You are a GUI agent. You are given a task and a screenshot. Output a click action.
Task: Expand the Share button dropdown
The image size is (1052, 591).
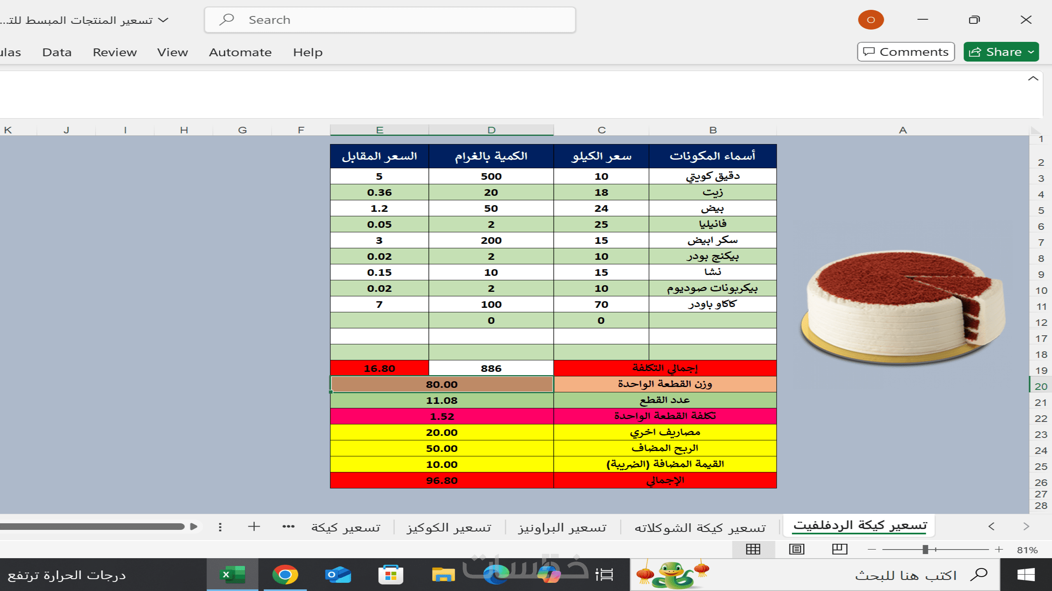[1031, 52]
